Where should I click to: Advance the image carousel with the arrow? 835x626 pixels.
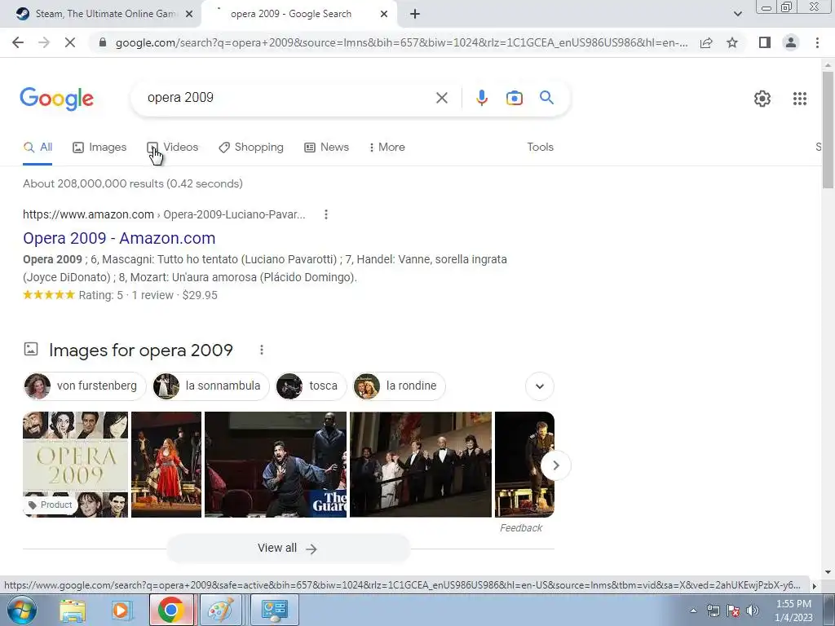(555, 465)
